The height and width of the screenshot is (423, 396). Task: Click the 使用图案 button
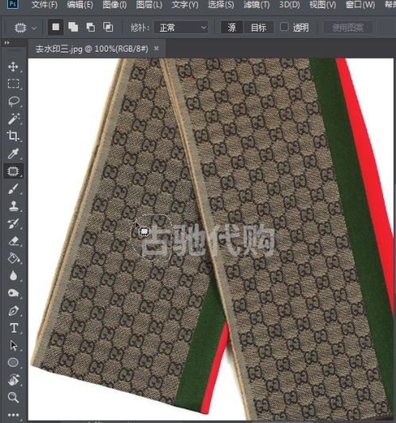347,27
